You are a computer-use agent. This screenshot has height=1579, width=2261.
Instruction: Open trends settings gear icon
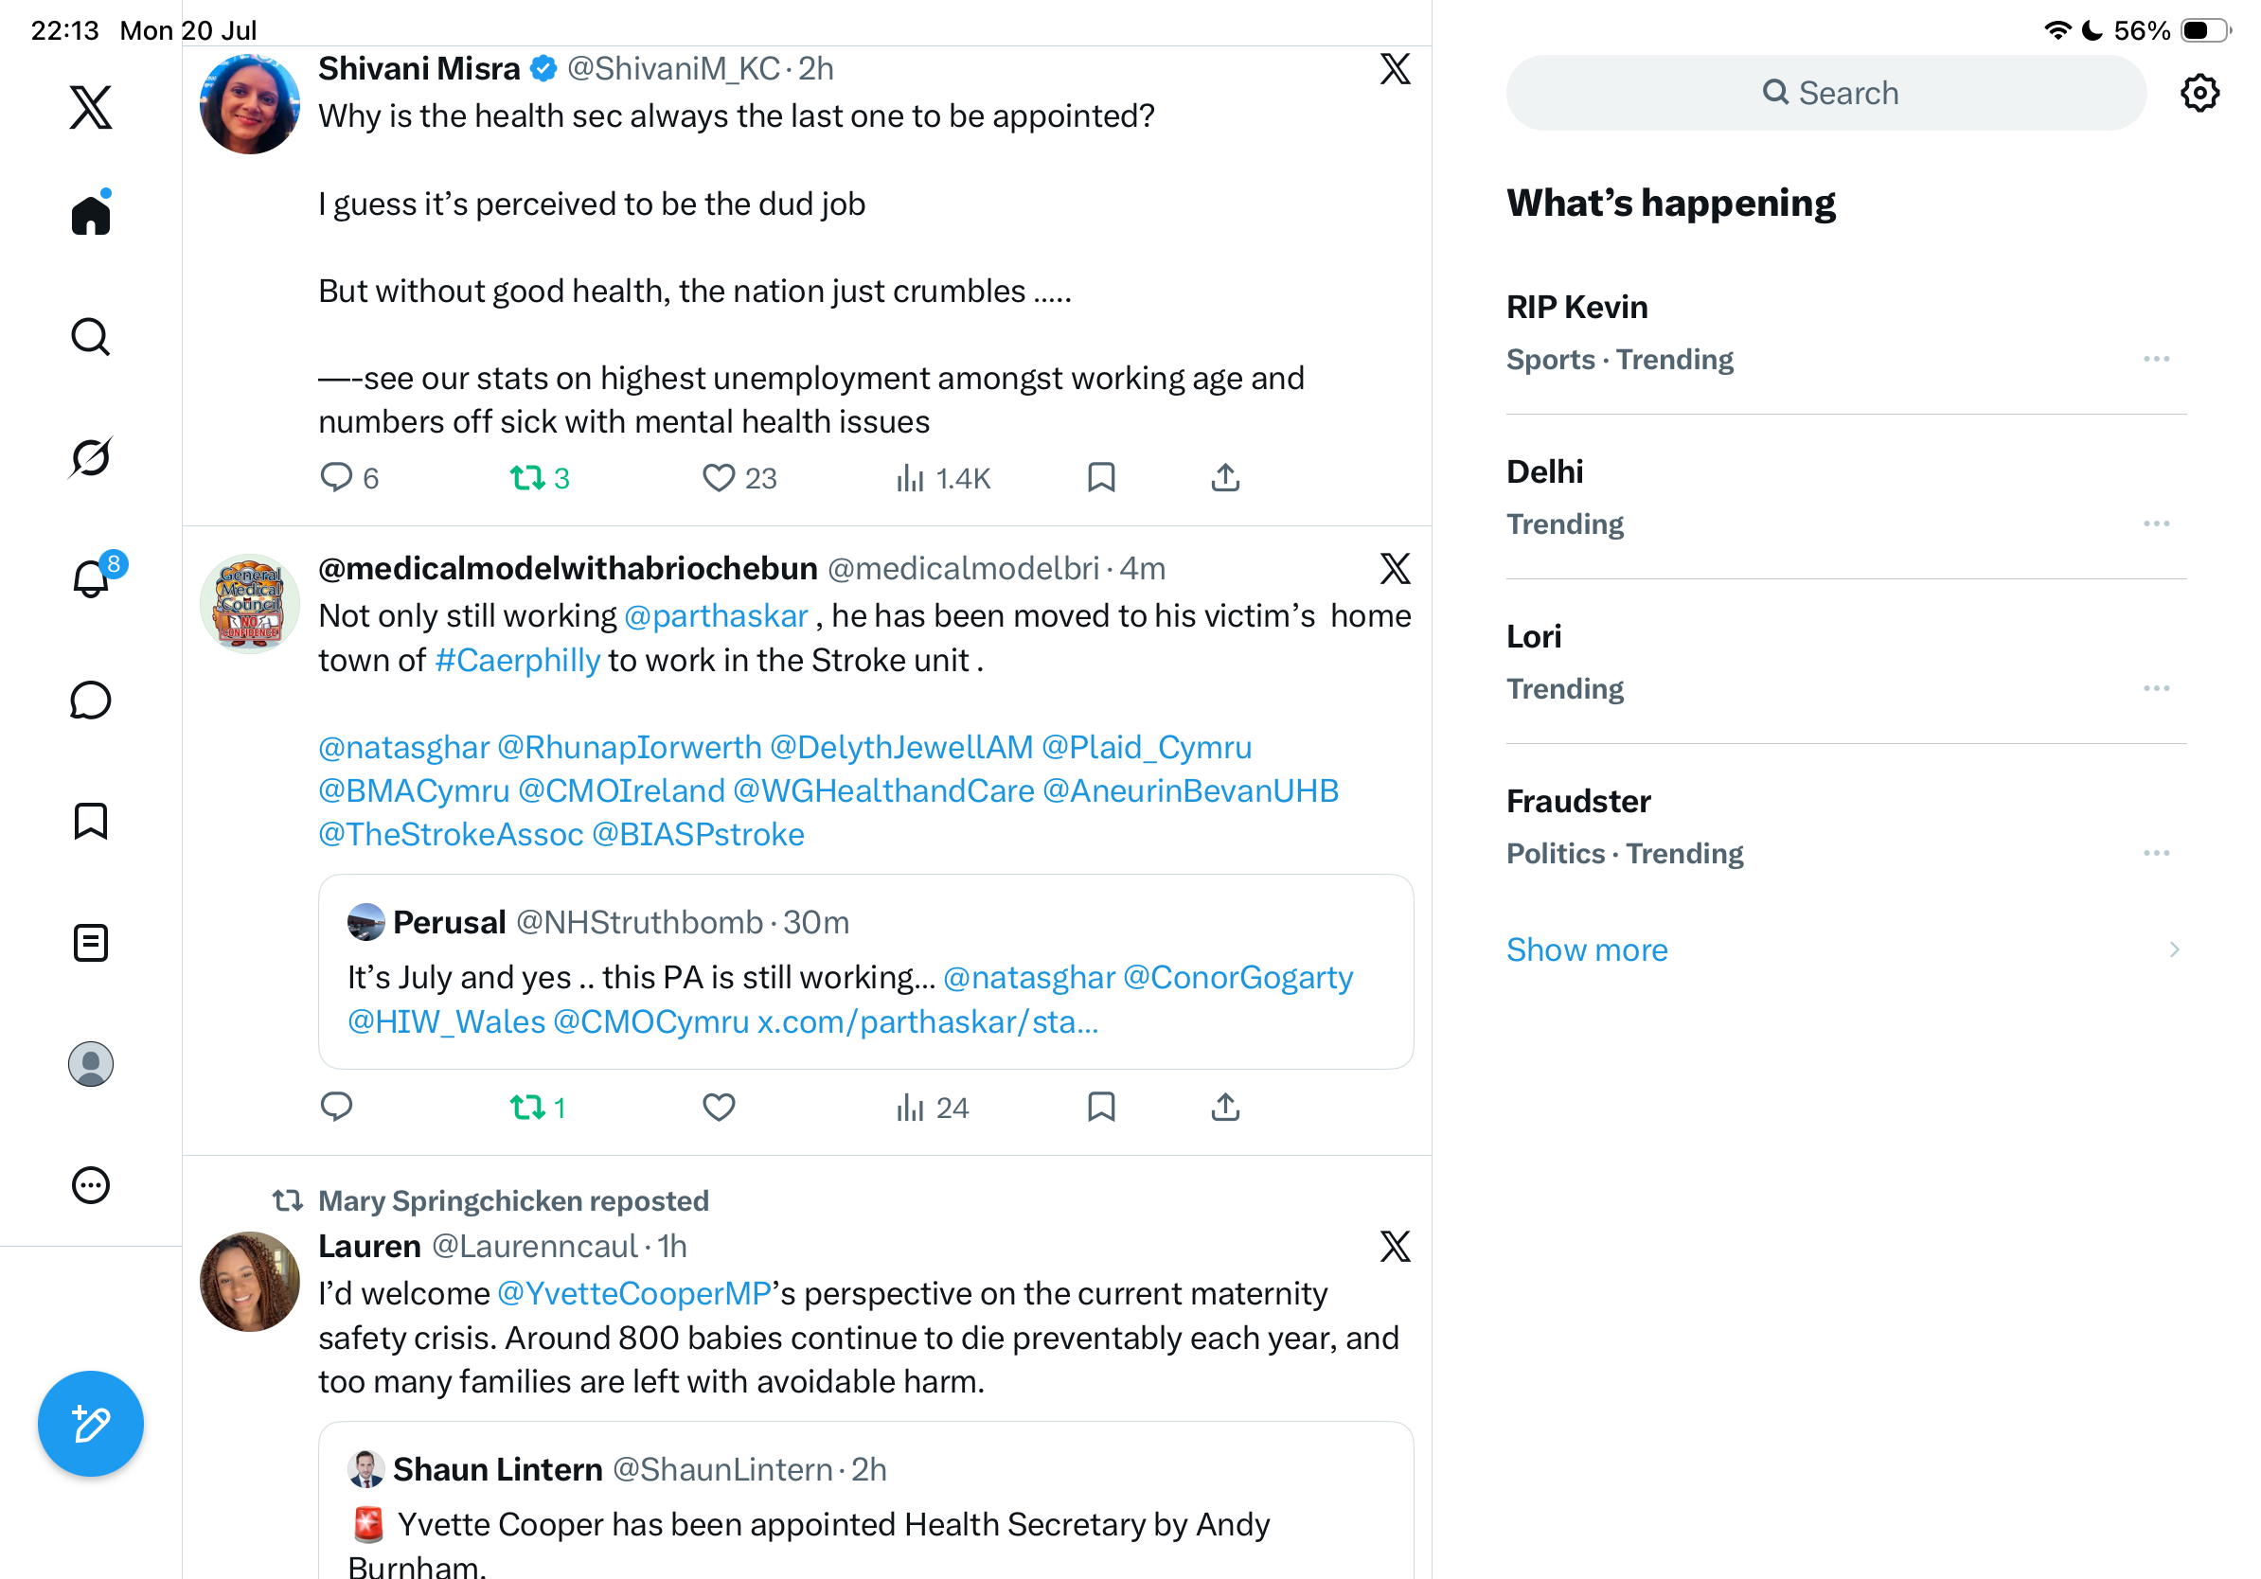pos(2199,94)
